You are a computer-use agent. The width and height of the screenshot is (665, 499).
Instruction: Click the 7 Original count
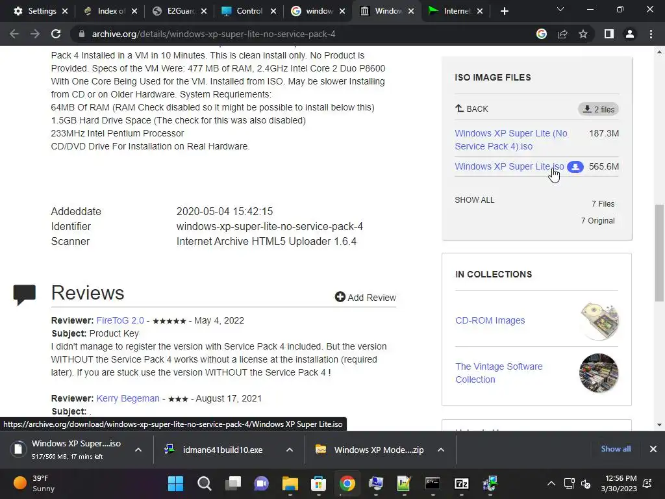[597, 221]
